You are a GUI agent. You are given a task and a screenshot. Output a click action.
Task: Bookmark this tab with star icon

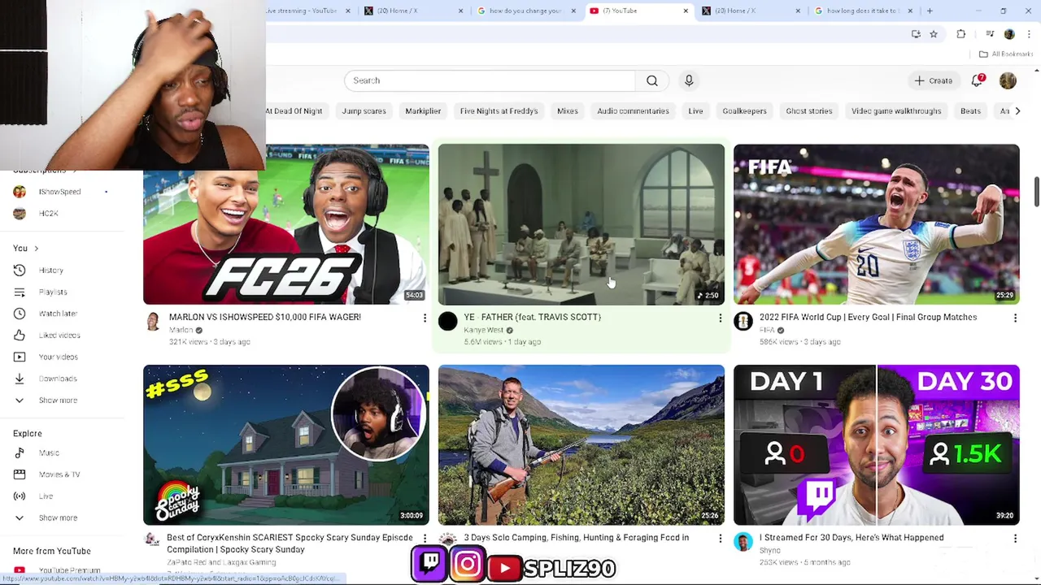tap(934, 34)
